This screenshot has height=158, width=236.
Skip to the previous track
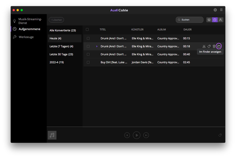[127, 135]
